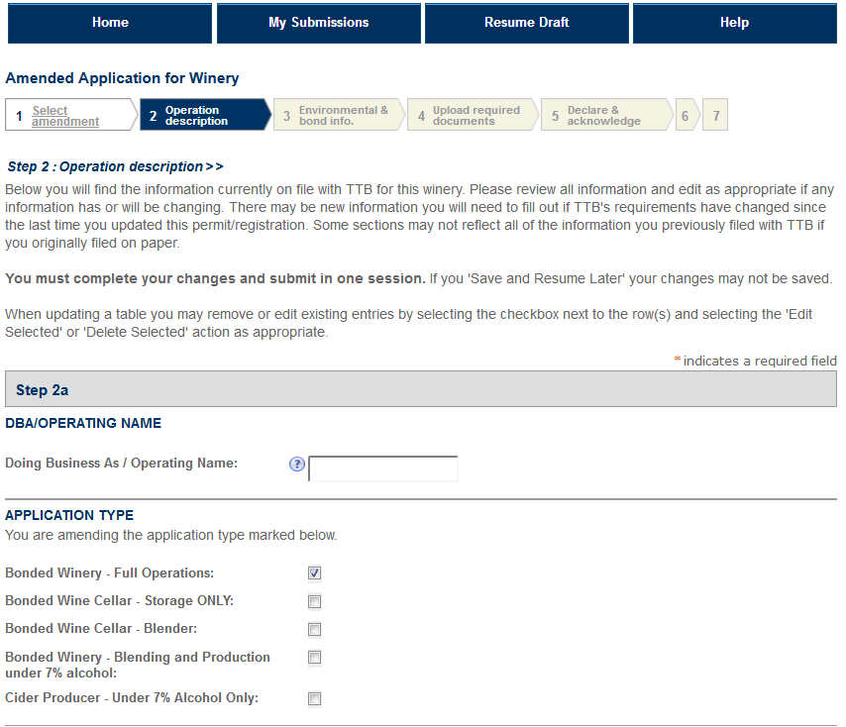Click the help icon beside Operating Name
The image size is (846, 727).
(x=296, y=465)
